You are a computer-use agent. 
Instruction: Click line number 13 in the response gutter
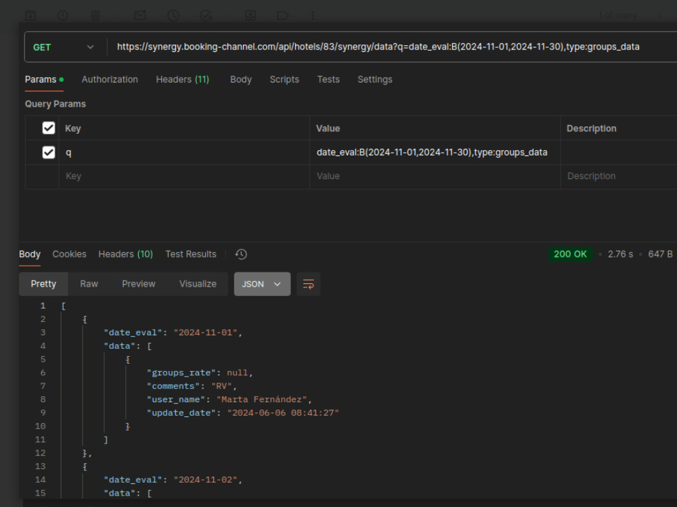[x=40, y=466]
